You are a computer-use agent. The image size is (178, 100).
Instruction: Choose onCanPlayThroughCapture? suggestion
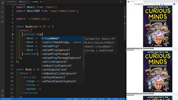click(62, 58)
